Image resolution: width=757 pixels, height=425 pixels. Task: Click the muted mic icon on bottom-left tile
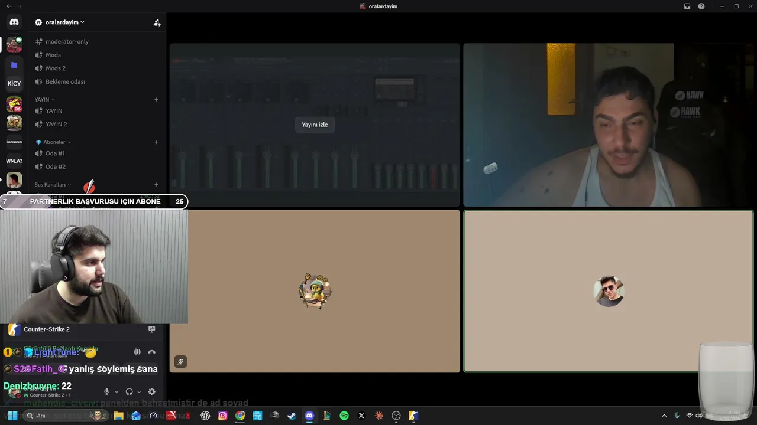[x=180, y=362]
